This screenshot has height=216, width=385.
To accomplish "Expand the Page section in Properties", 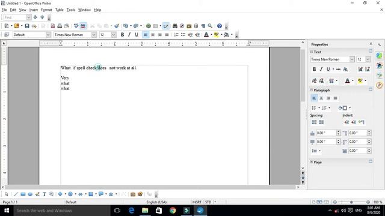I will (x=312, y=162).
